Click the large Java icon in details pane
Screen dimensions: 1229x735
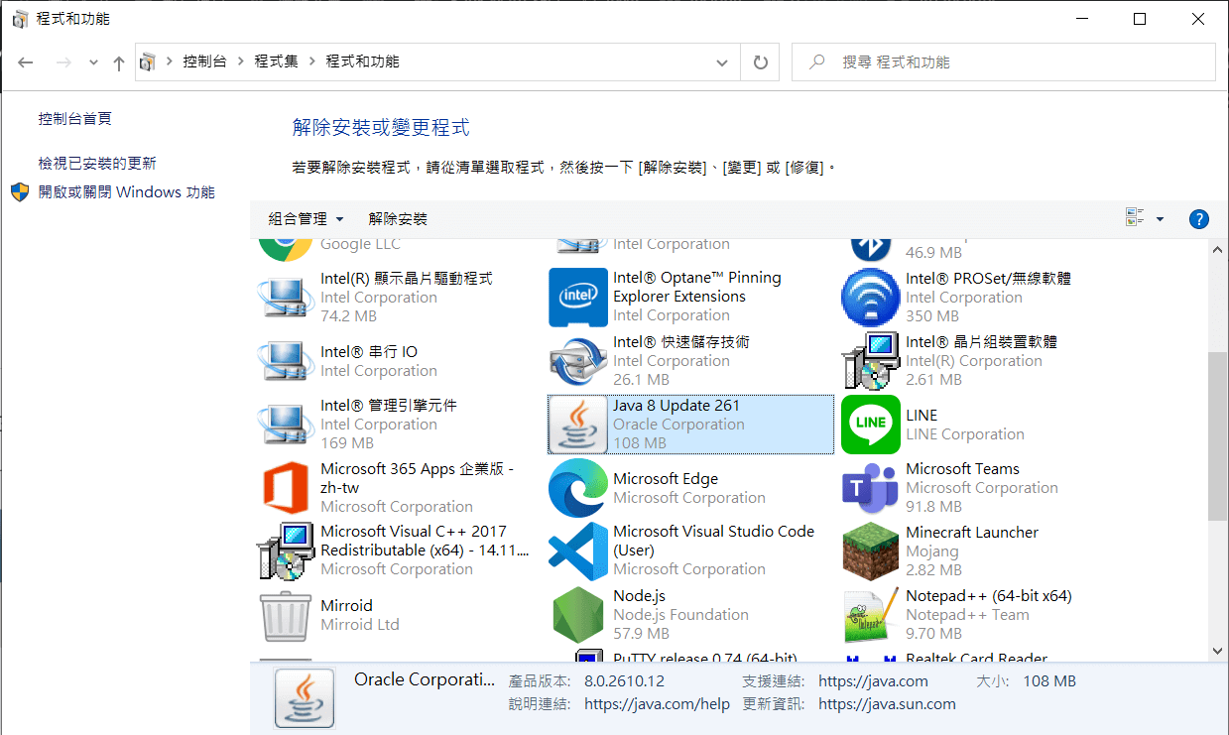click(305, 697)
